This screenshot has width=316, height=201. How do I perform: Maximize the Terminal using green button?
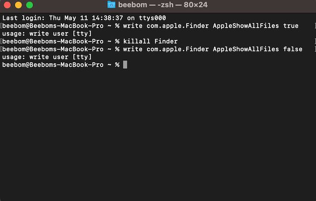pyautogui.click(x=29, y=5)
